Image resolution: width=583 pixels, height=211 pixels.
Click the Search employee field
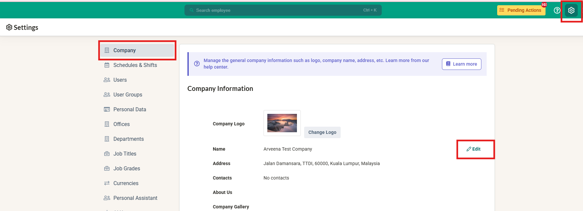283,10
